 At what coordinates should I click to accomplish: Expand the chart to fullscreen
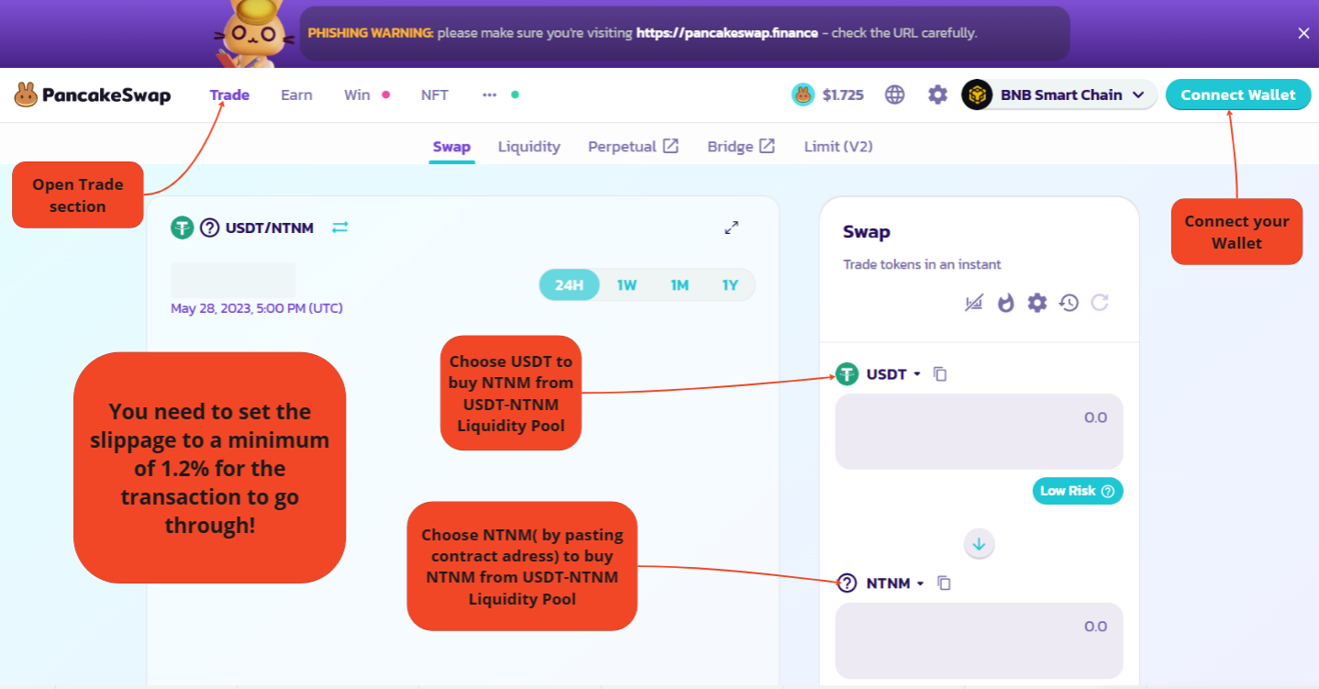[x=731, y=228]
